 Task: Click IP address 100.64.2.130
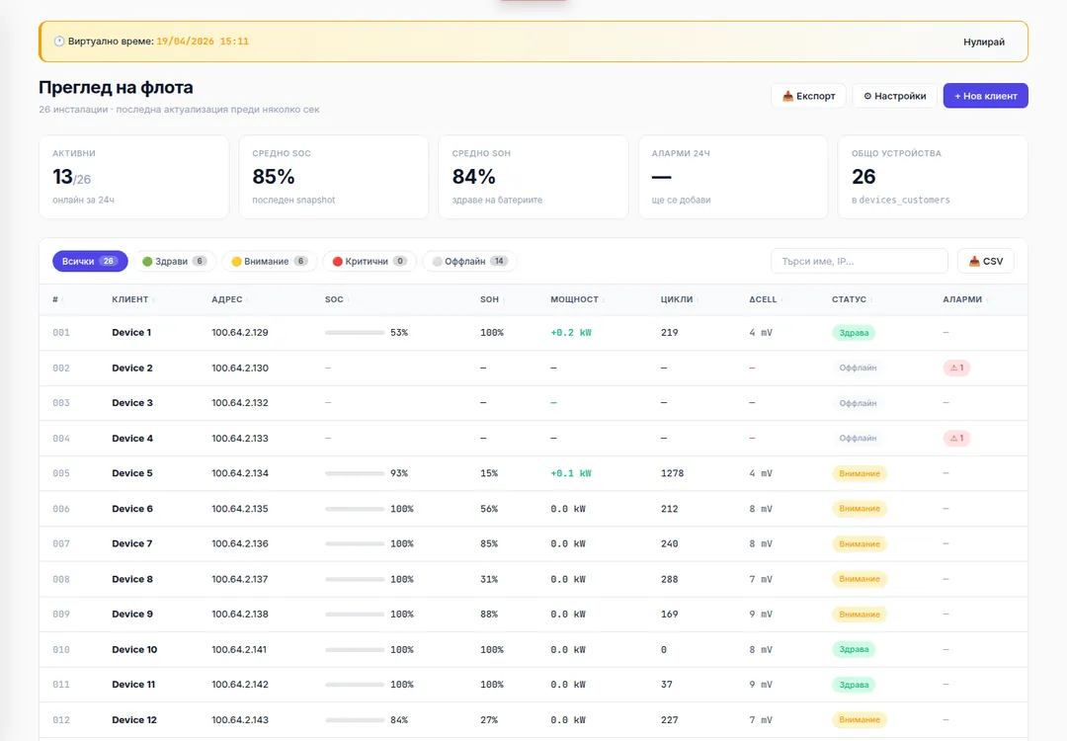tap(239, 369)
